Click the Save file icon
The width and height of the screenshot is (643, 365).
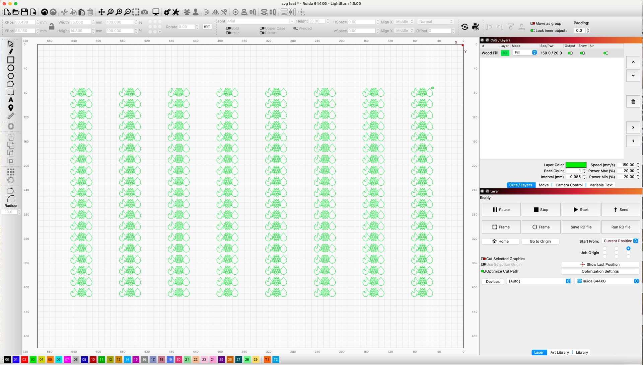click(x=24, y=12)
